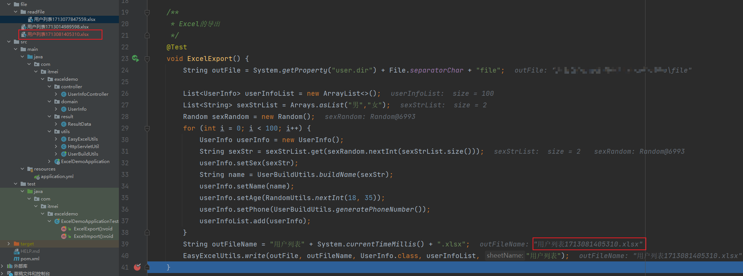This screenshot has width=743, height=276.
Task: Click the ExcelImport method icon
Action: click(64, 236)
